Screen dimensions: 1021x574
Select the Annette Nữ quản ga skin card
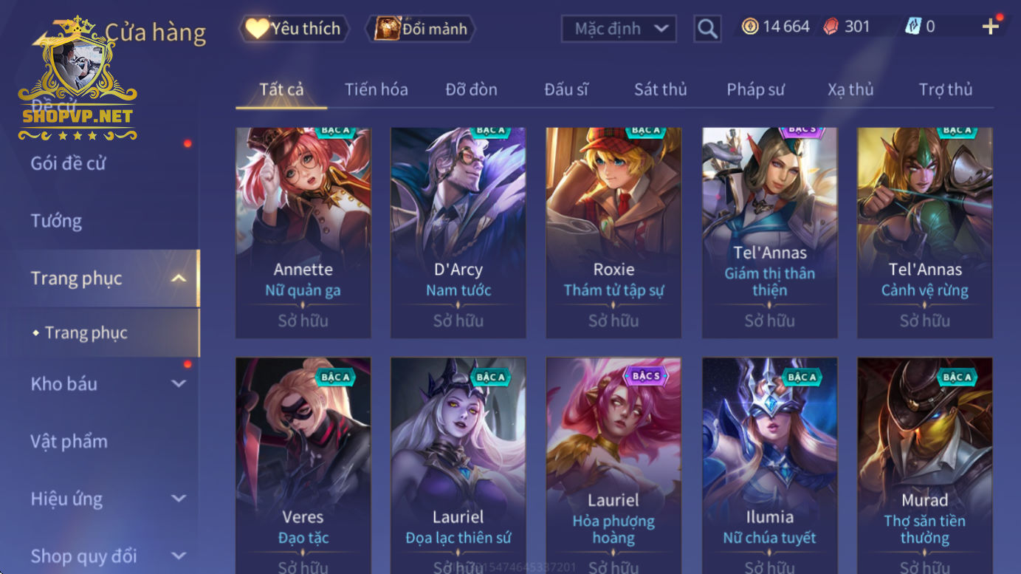(x=303, y=233)
